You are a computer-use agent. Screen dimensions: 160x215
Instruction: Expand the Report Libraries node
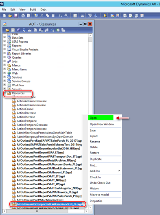(4, 53)
